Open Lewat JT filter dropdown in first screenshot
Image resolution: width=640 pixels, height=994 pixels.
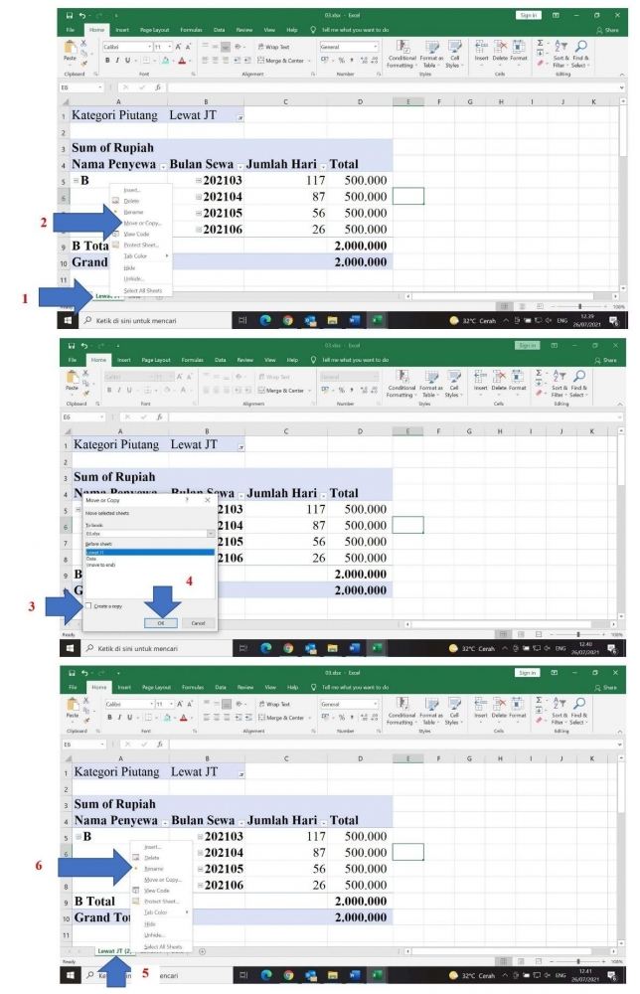point(239,116)
